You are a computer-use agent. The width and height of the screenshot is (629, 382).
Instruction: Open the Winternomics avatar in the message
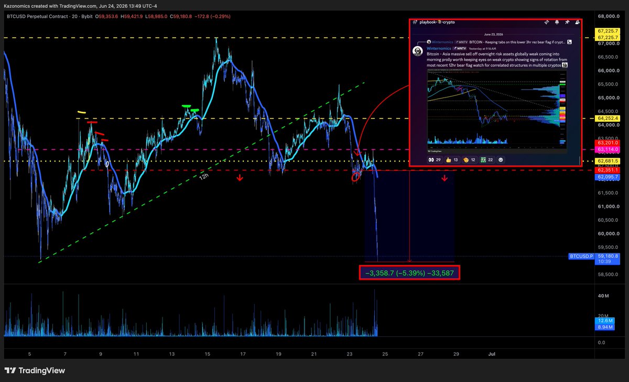tap(418, 51)
